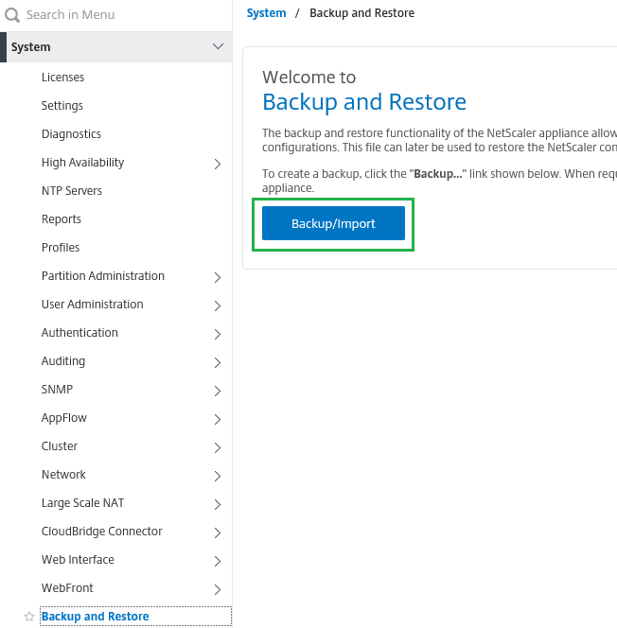Viewport: 617px width, 628px height.
Task: Collapse the System menu section
Action: coord(218,47)
